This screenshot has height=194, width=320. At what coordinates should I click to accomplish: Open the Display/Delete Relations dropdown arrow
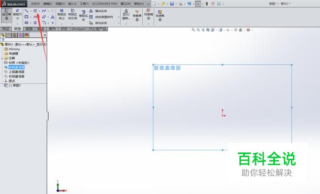[126, 24]
